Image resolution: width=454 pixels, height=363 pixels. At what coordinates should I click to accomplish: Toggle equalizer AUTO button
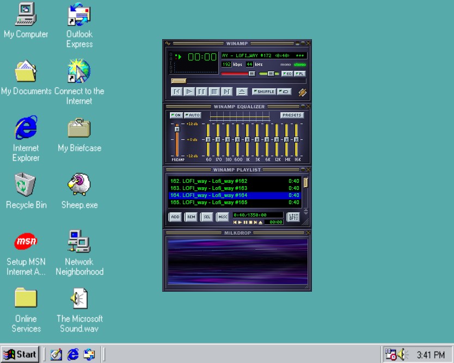(192, 115)
